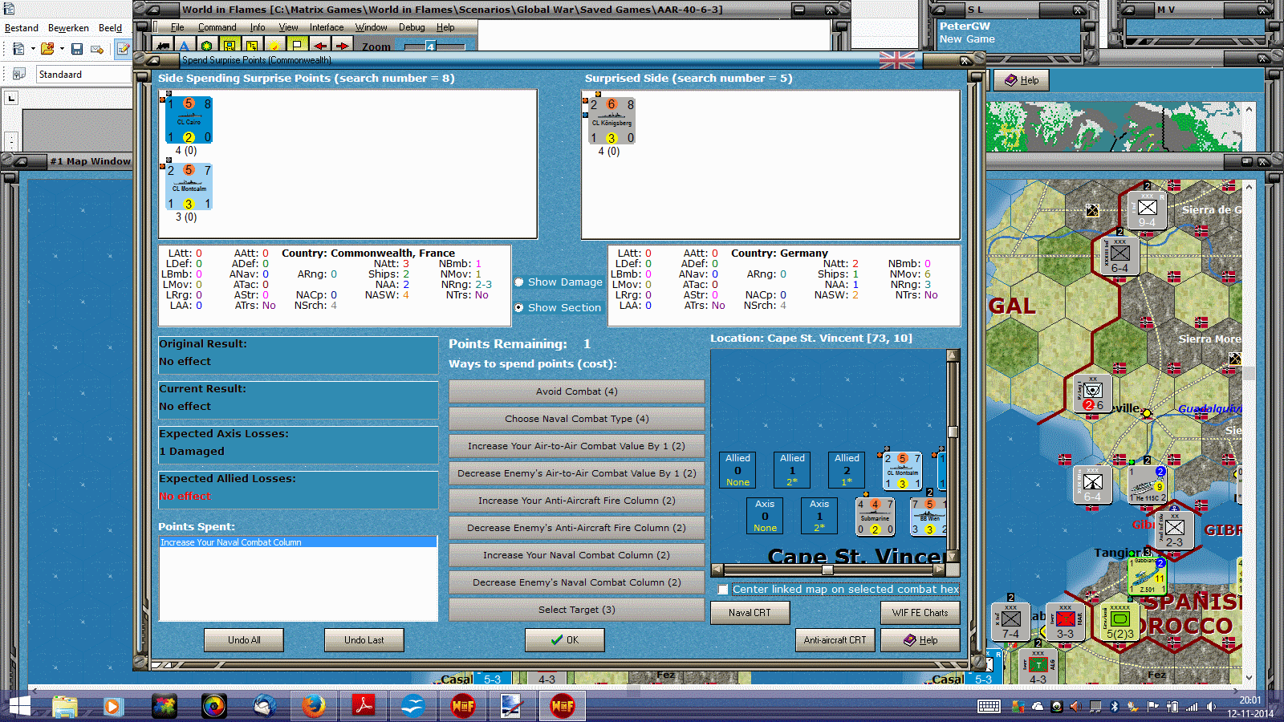Open File Explorer from the taskbar

click(65, 706)
